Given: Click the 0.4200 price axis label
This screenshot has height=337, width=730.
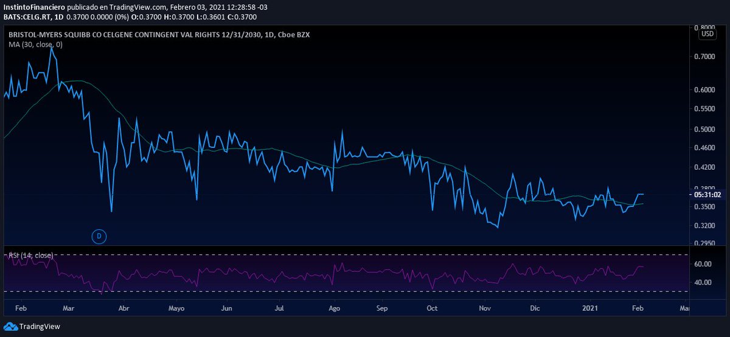Looking at the screenshot, I should [705, 167].
